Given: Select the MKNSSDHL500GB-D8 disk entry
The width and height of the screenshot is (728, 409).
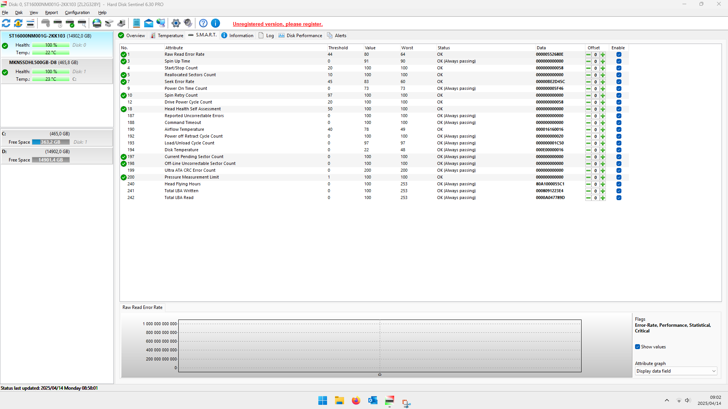Looking at the screenshot, I should 57,71.
